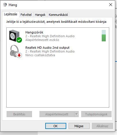
Task: Open the Alapértelmezett dropdown arrow
Action: click(x=77, y=114)
